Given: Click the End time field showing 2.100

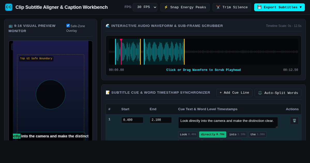Looking at the screenshot, I should tap(161, 120).
